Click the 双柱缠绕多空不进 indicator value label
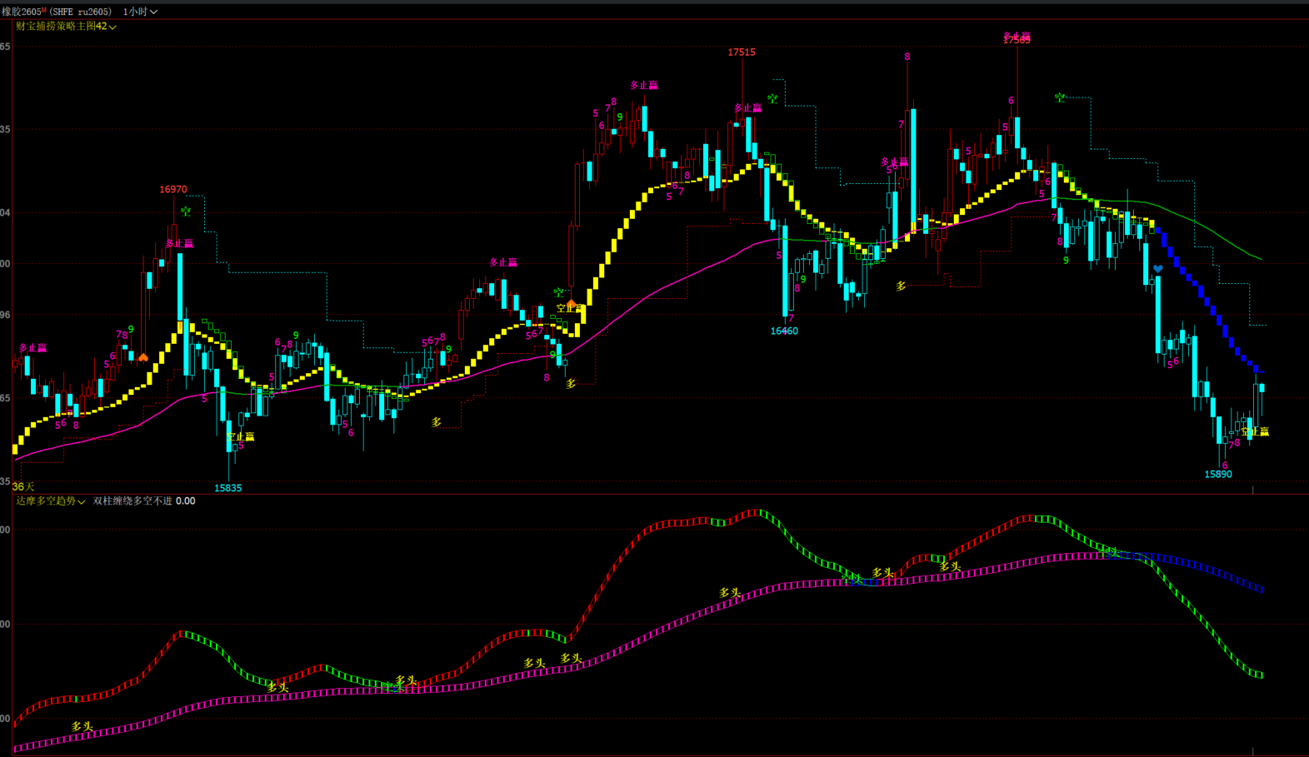 [x=143, y=501]
